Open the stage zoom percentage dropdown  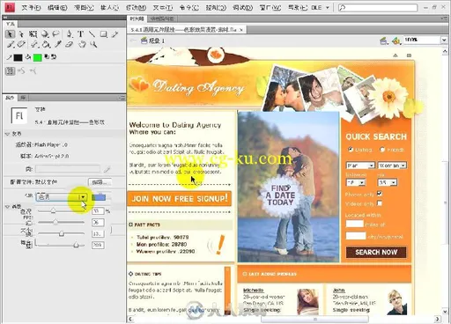click(444, 40)
